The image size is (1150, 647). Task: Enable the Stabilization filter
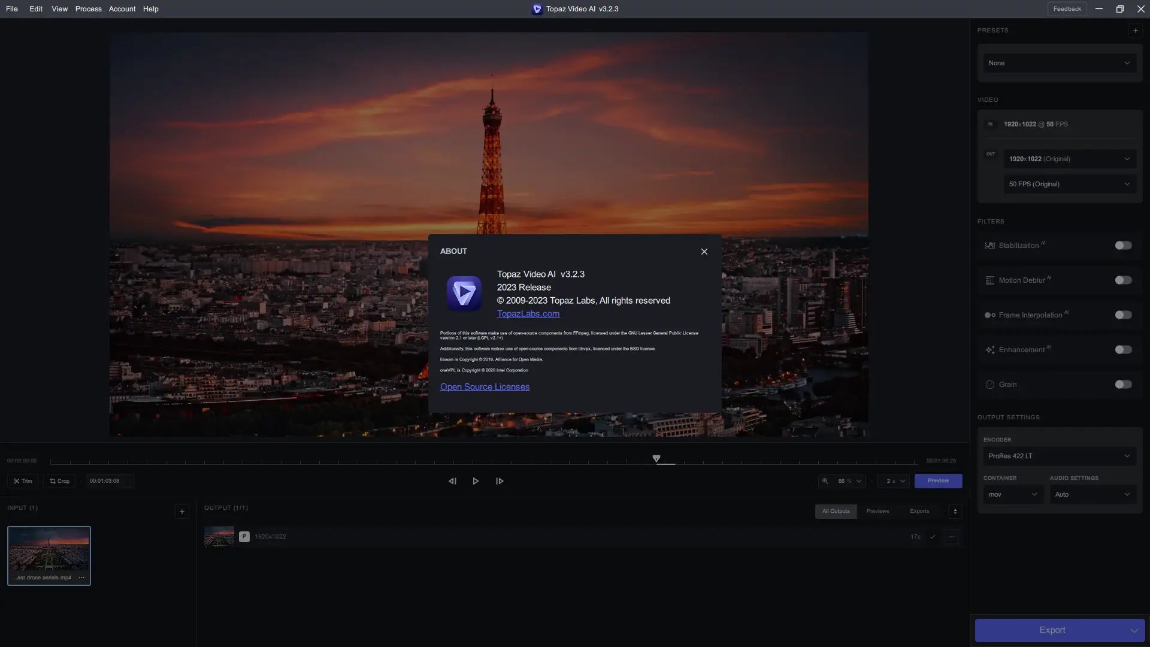(x=1123, y=246)
